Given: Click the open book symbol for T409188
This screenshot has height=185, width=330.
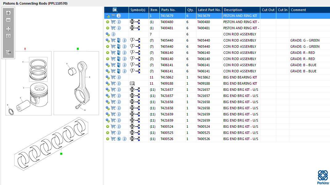Looking at the screenshot, I should [x=132, y=83].
